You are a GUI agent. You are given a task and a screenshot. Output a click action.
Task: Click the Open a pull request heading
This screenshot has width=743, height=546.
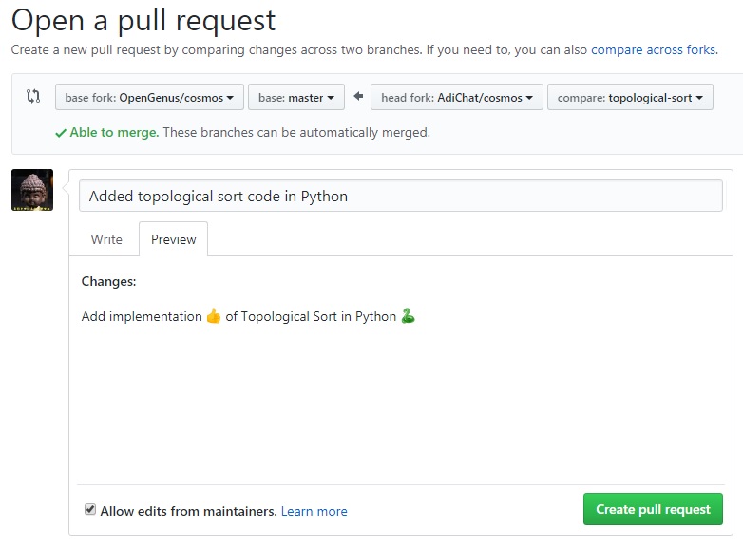pos(143,20)
